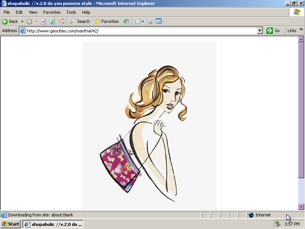Click the 3:57 PM clock

point(292,224)
